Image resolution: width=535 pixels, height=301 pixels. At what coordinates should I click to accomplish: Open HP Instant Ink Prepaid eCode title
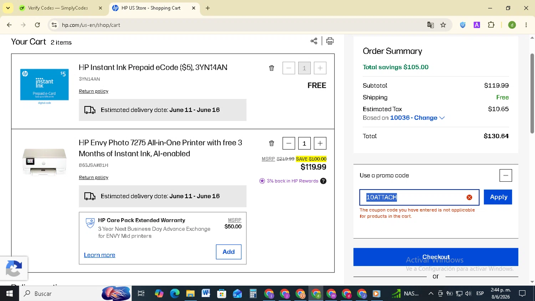[153, 67]
